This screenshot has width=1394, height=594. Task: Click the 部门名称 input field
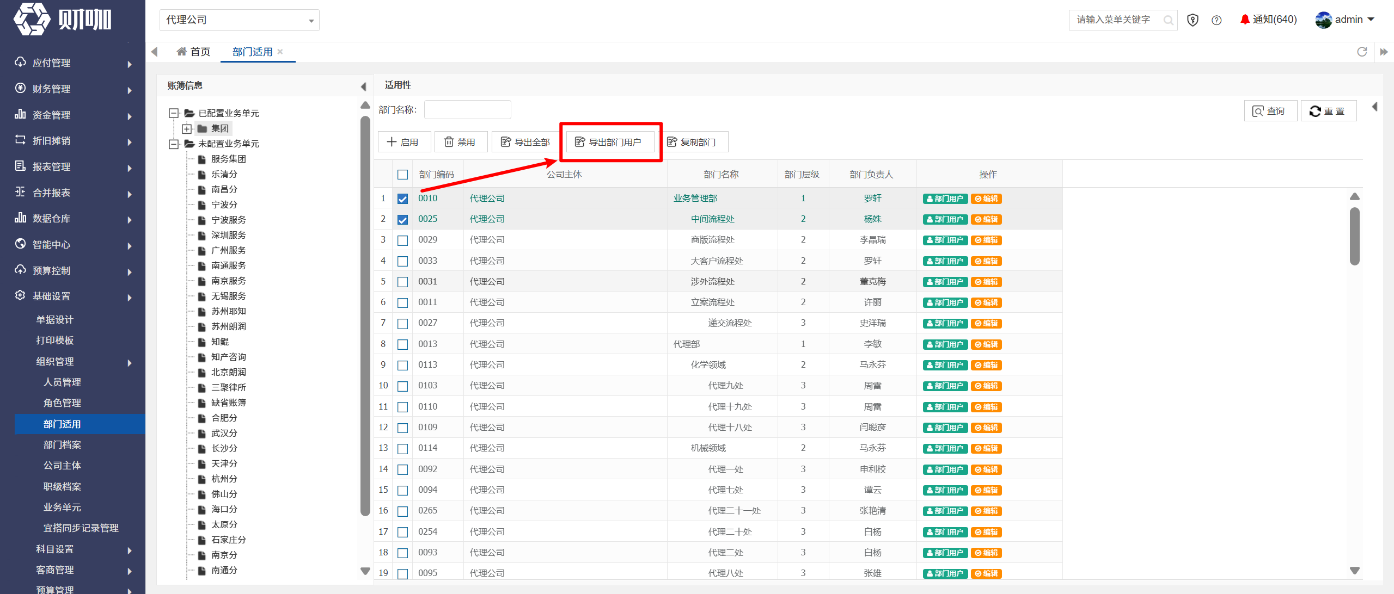tap(467, 110)
